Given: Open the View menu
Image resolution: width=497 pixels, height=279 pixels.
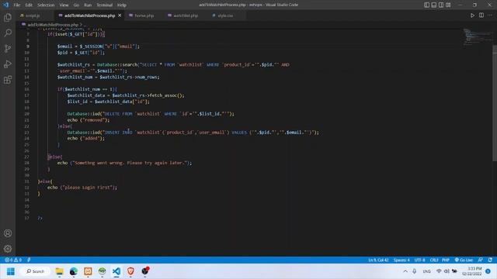Looking at the screenshot, I should [x=64, y=5].
